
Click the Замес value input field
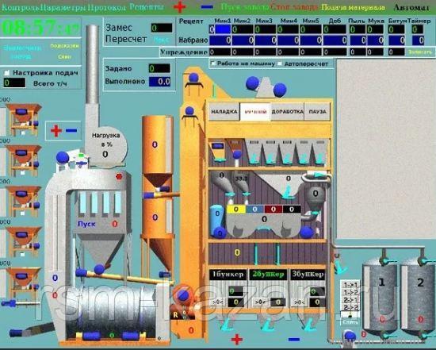pos(162,28)
